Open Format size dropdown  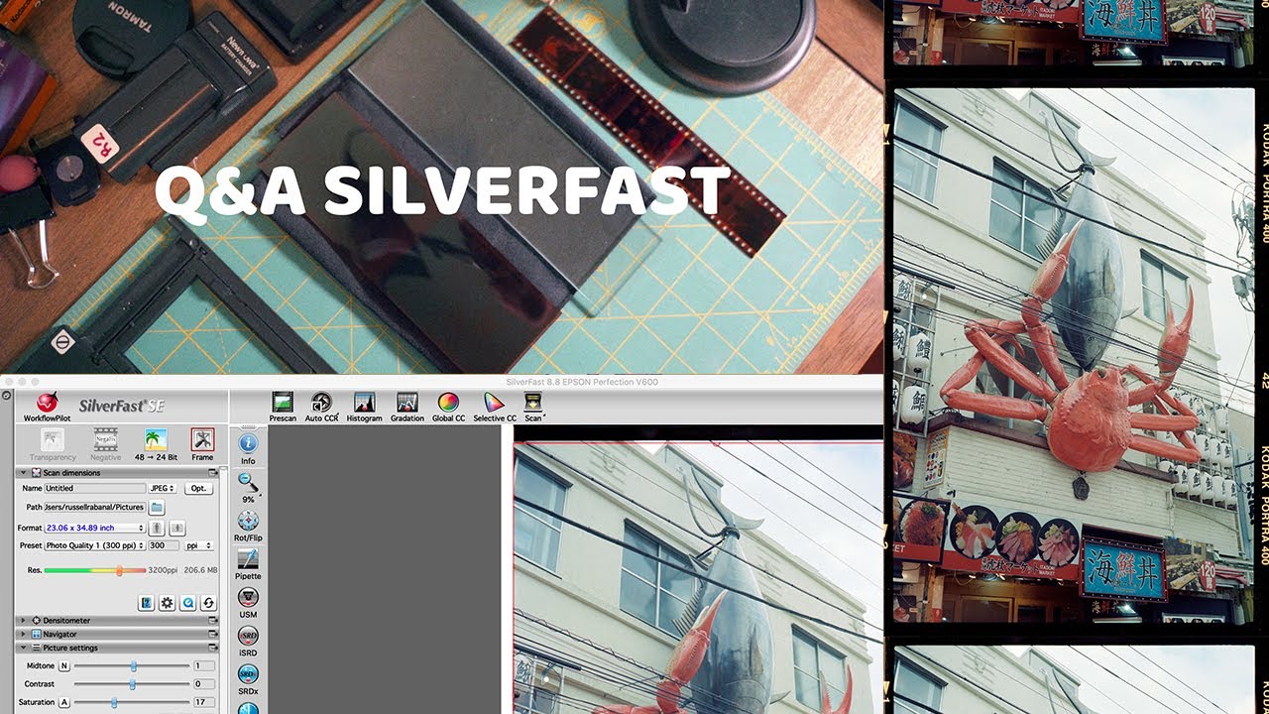[x=94, y=528]
